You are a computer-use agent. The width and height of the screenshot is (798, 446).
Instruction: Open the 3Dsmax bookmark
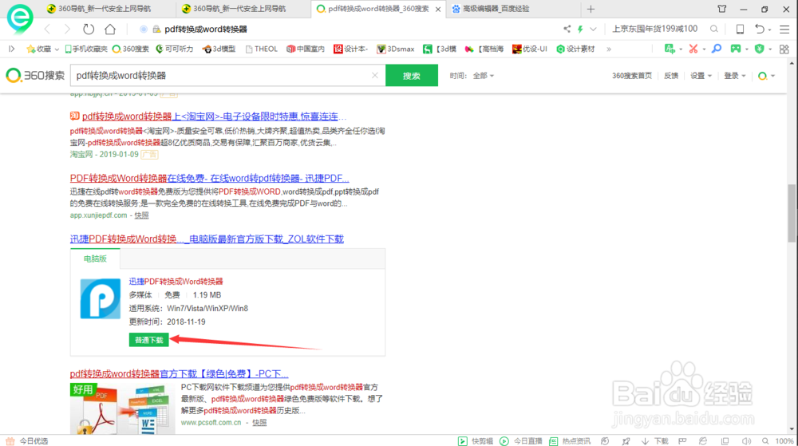(x=396, y=49)
